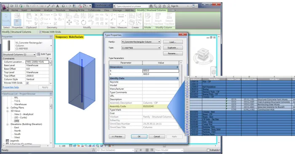Open the Structure ribbon tab
295x154 pixels.
pyautogui.click(x=60, y=10)
